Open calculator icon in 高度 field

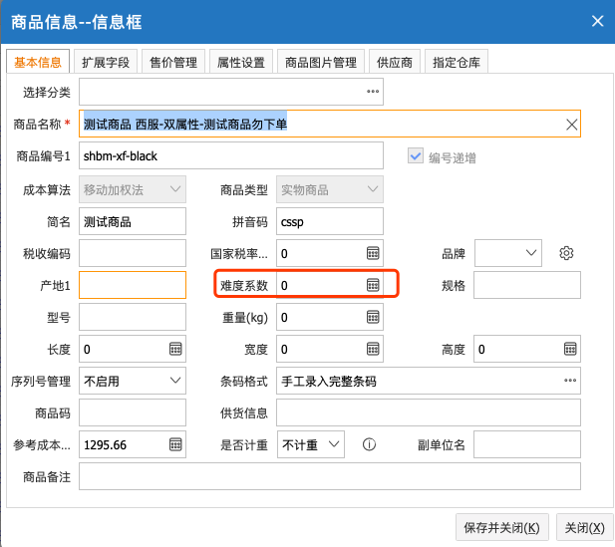click(570, 349)
